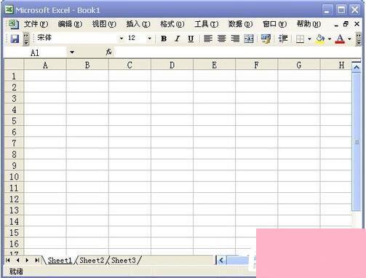Select column C header
The image size is (366, 278).
click(x=130, y=65)
